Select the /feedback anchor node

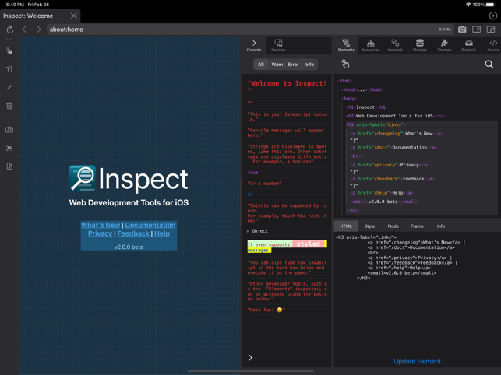click(393, 179)
